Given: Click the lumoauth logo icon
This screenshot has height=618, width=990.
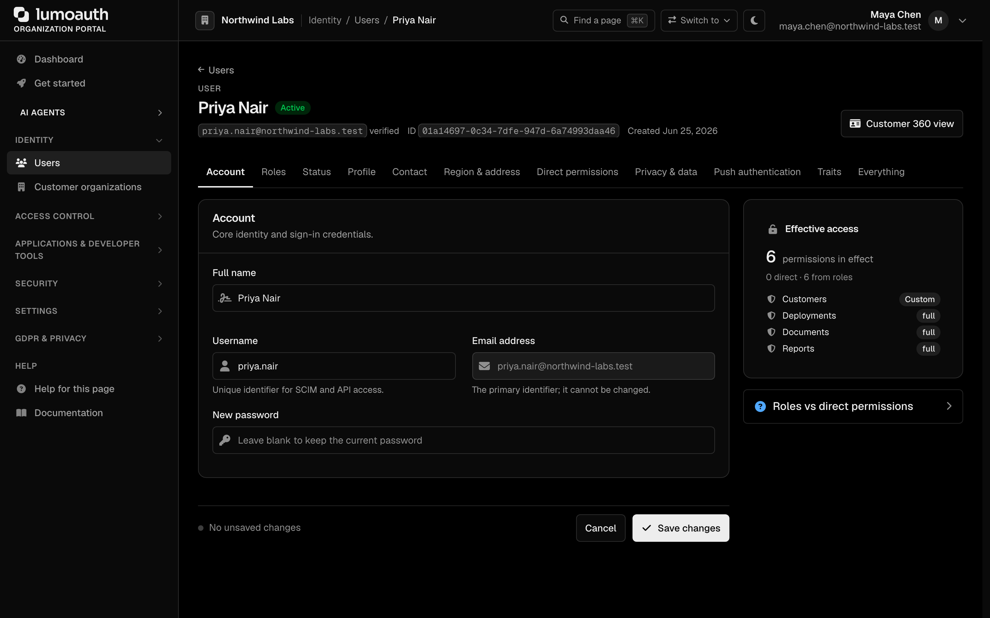Looking at the screenshot, I should pos(21,14).
